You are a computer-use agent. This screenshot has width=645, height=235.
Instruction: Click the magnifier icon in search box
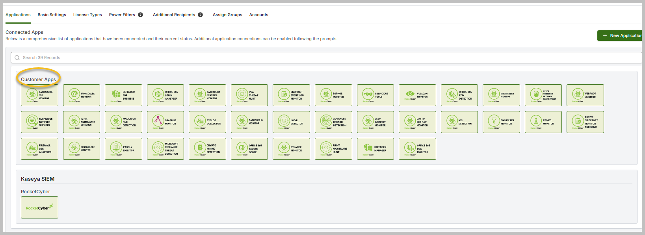point(17,57)
